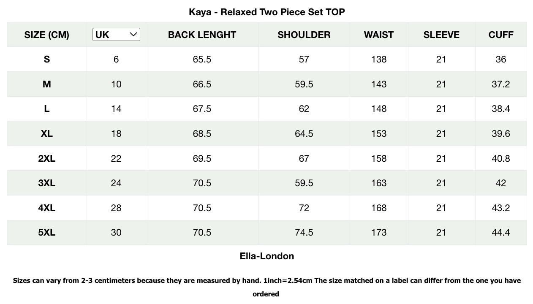Image resolution: width=533 pixels, height=304 pixels.
Task: Click the 3XL size row label
Action: 46,183
